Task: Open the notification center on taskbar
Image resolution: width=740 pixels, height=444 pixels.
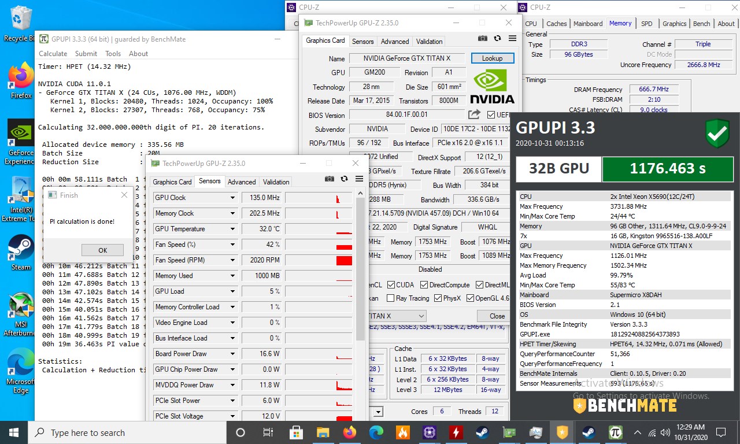Action: (x=721, y=432)
